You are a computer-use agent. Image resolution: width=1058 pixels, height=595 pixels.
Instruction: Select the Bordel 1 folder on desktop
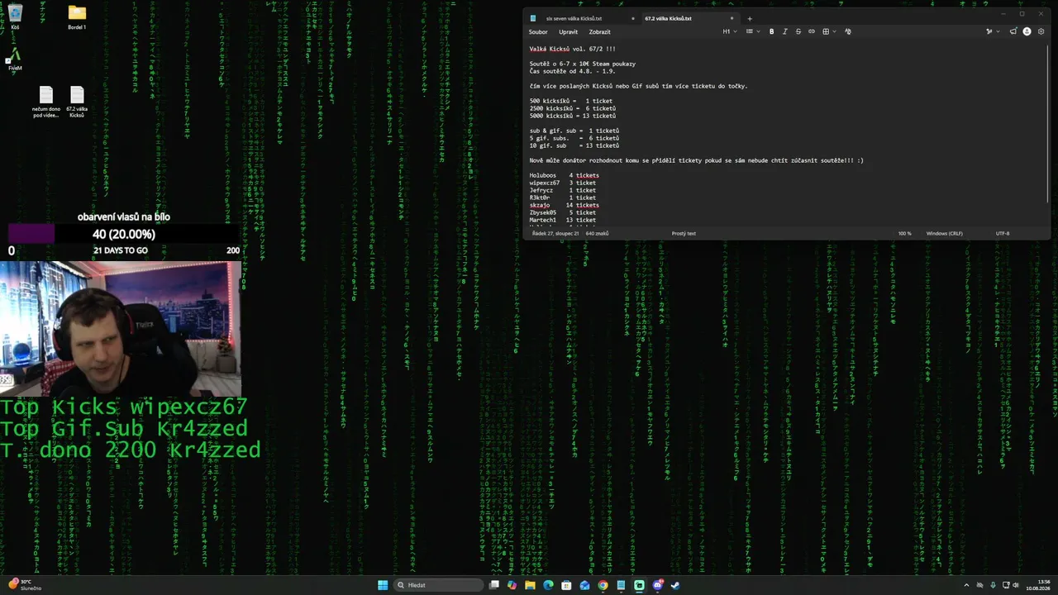click(x=77, y=17)
